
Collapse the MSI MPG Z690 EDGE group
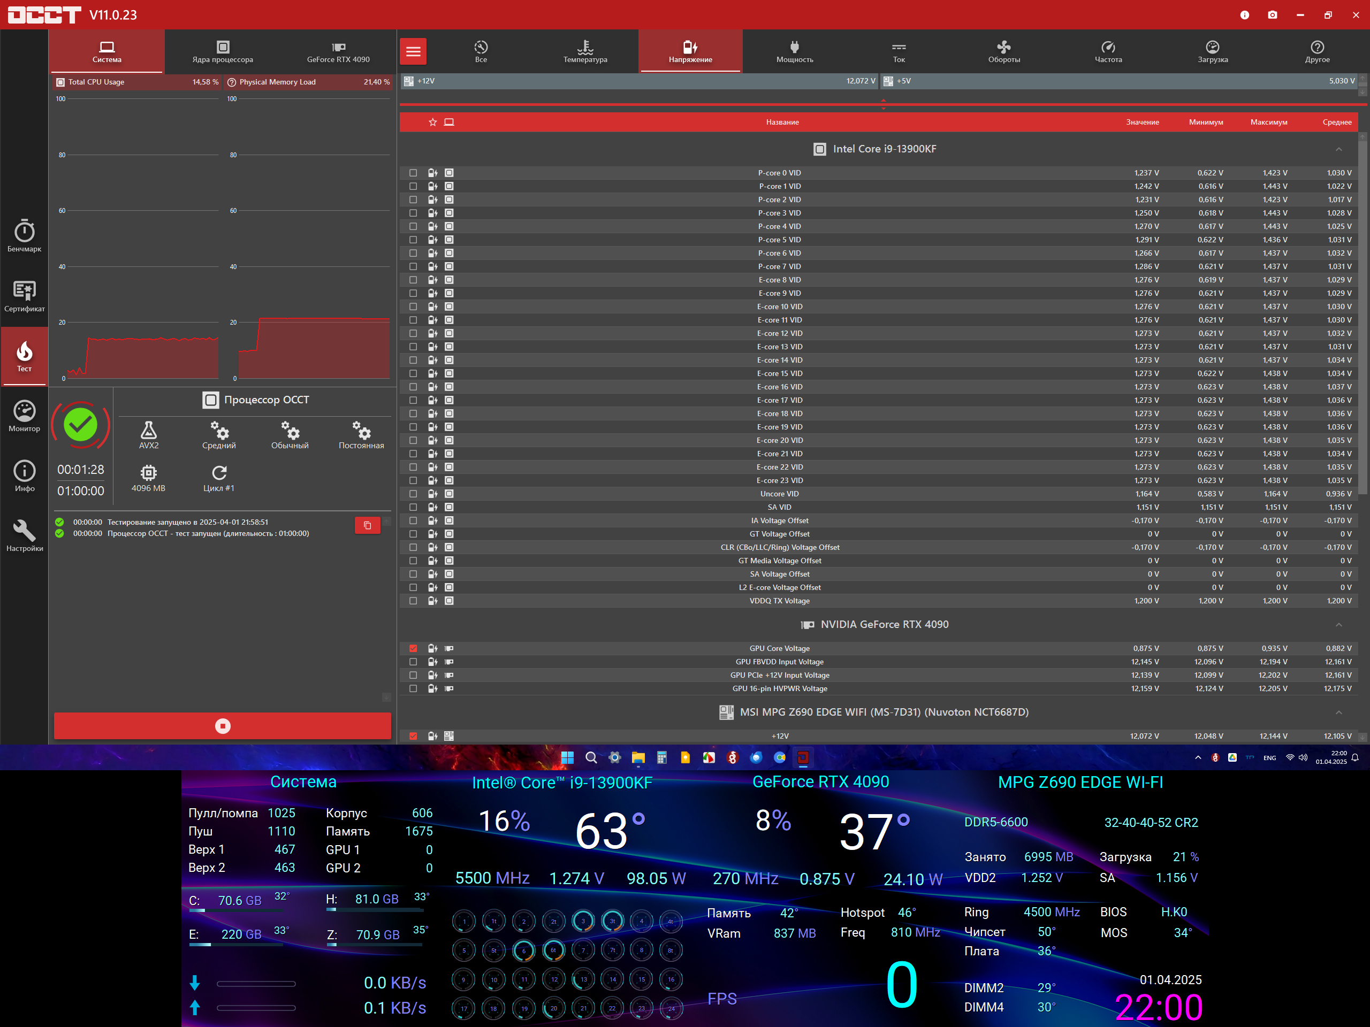1338,712
